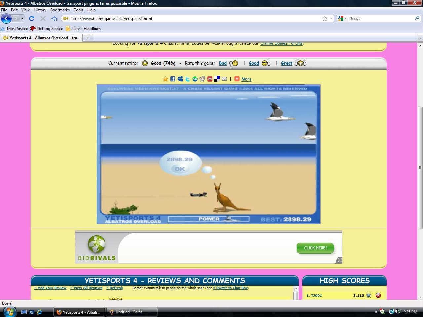Share game on Delicious icon
424x317 pixels.
(217, 79)
